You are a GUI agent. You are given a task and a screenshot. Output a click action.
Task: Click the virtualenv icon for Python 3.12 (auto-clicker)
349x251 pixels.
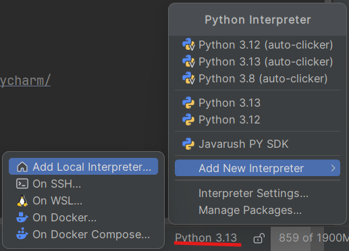188,45
